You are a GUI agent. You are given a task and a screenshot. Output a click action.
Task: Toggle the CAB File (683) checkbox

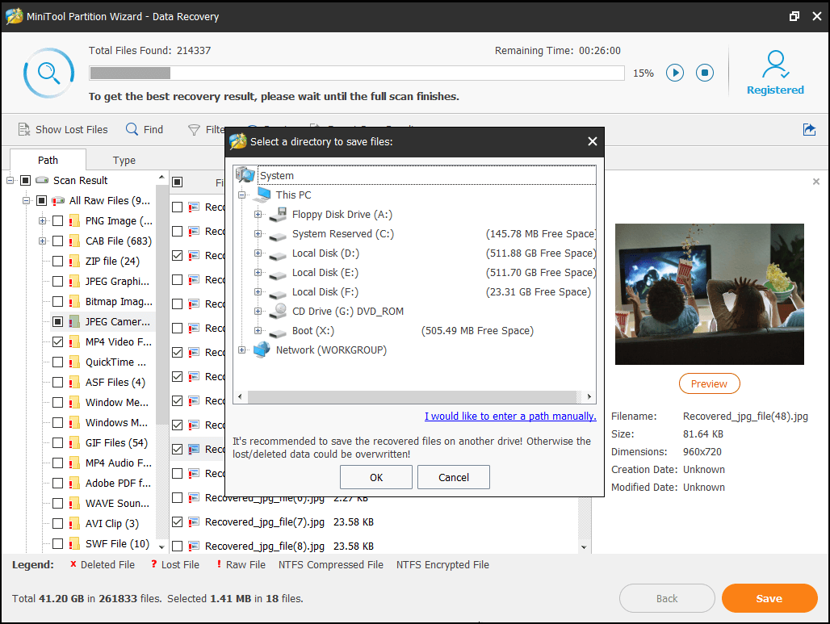pyautogui.click(x=57, y=241)
